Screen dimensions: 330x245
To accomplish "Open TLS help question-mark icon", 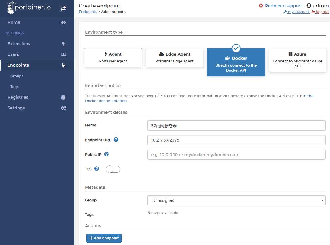I will [x=97, y=169].
